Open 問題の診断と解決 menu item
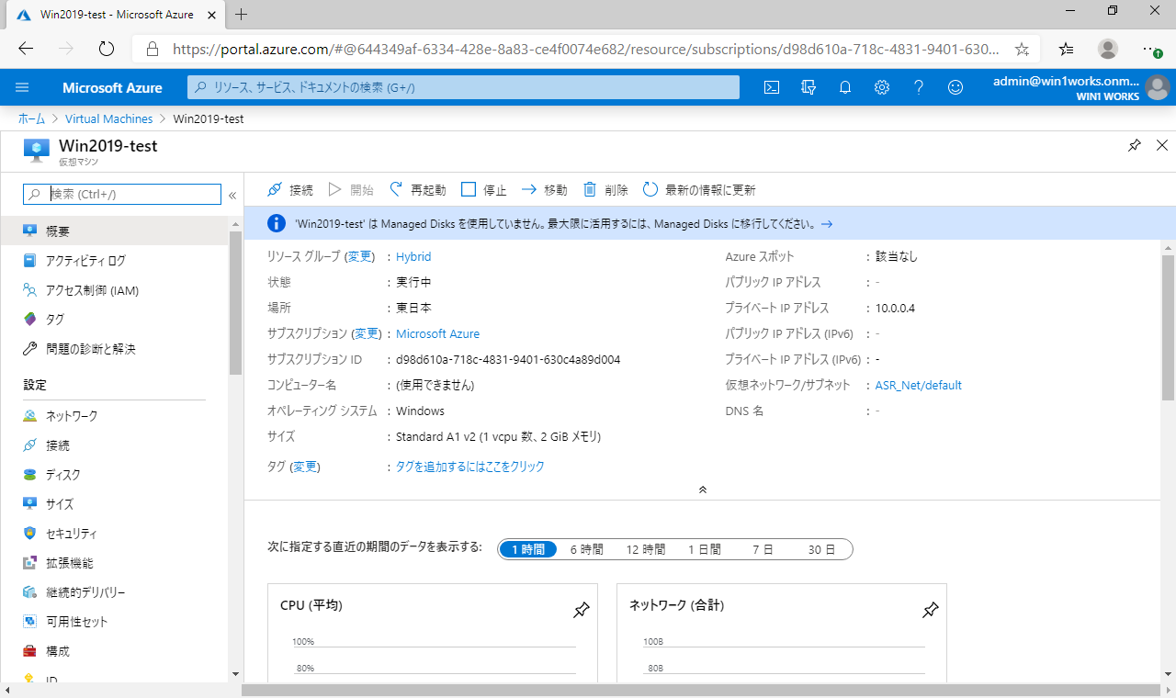 click(115, 349)
